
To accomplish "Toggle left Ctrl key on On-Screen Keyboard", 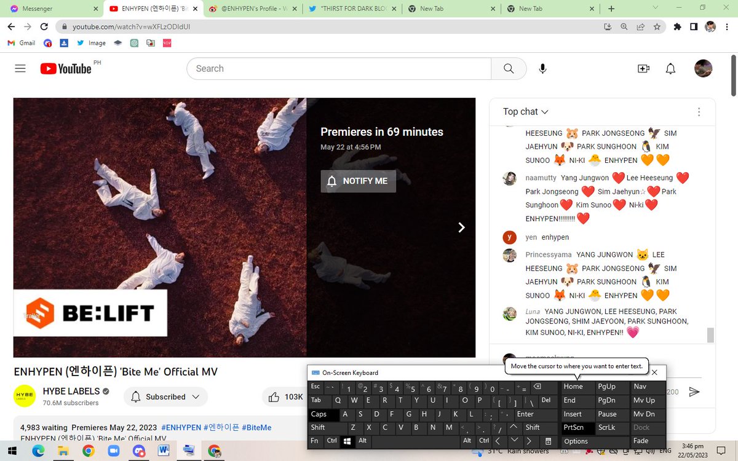I will click(x=331, y=441).
